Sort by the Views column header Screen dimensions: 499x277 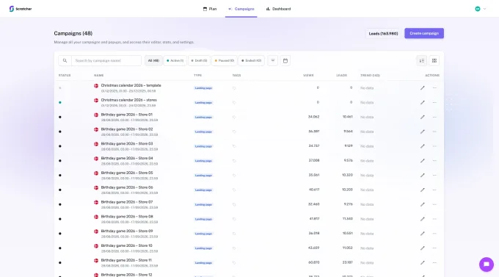(x=308, y=76)
